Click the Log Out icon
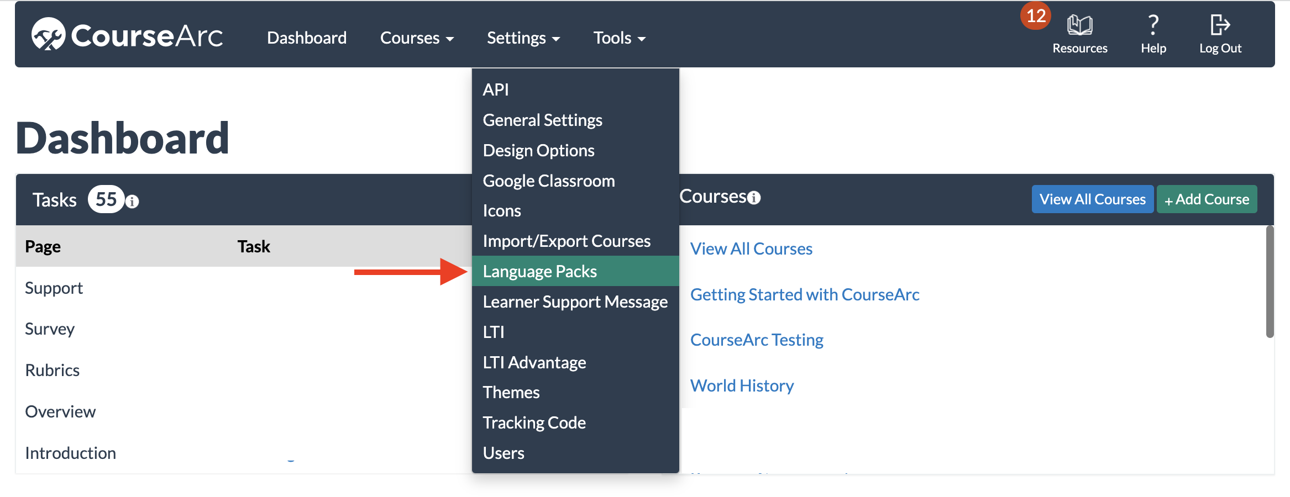The image size is (1290, 497). (1220, 25)
